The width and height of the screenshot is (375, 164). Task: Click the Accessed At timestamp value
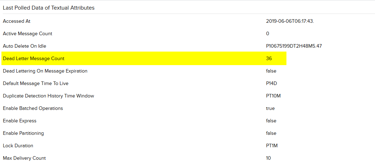[290, 21]
